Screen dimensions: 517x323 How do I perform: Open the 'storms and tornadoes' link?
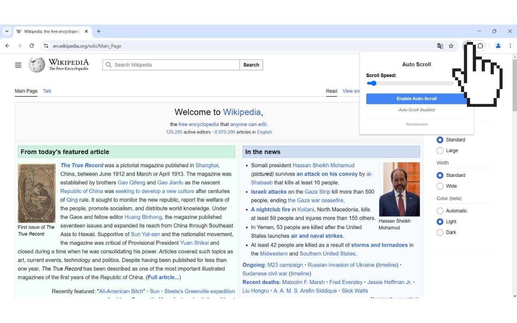[379, 245]
